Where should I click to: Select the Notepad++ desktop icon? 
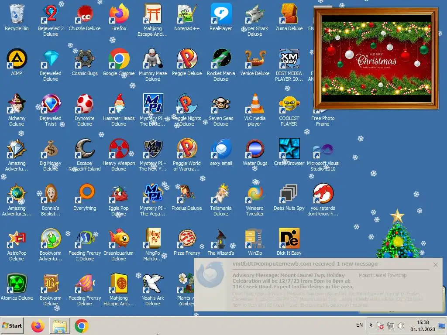pos(187,14)
